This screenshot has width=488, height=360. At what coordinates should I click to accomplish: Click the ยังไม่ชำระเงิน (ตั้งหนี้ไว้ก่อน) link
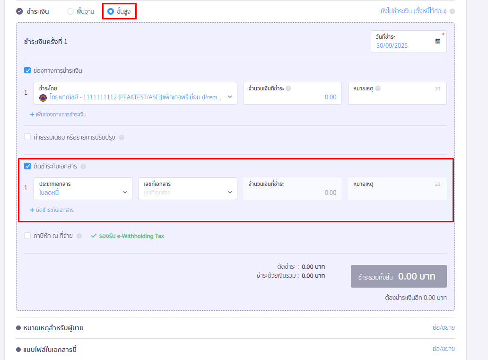tap(414, 11)
